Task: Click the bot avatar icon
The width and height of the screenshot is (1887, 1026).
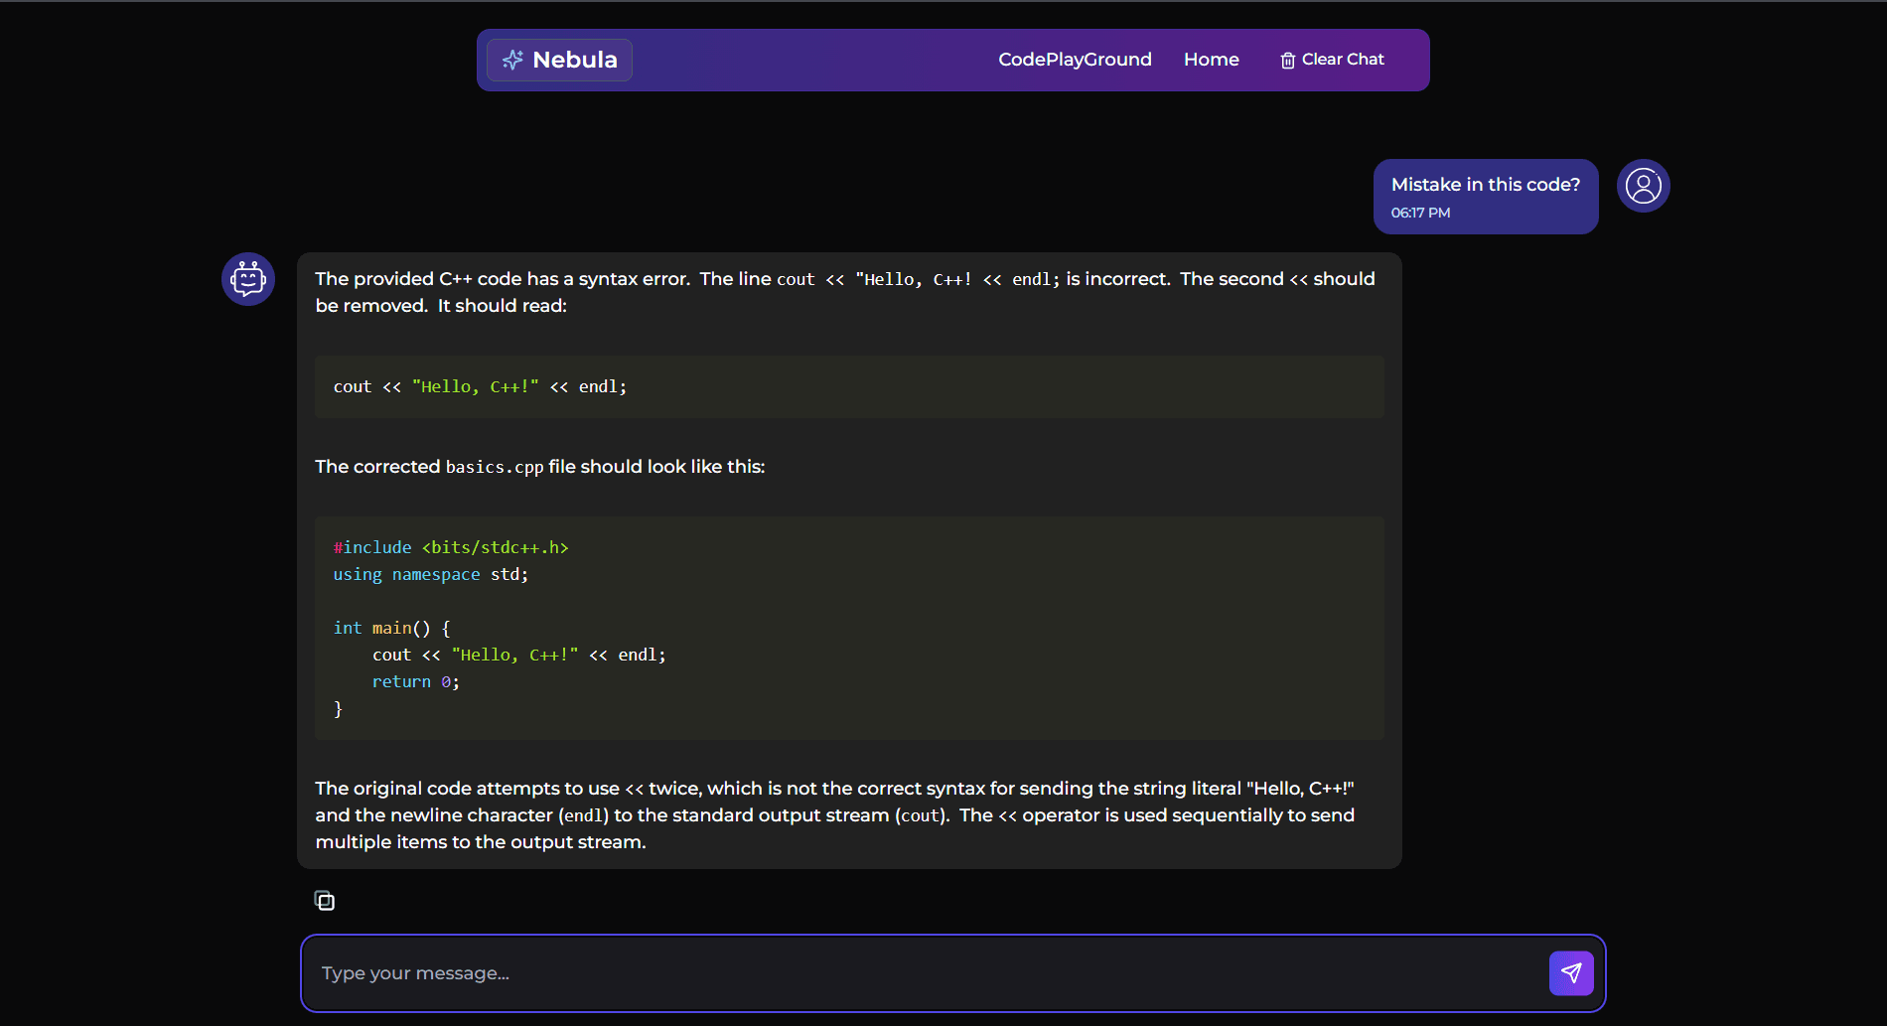Action: [248, 279]
